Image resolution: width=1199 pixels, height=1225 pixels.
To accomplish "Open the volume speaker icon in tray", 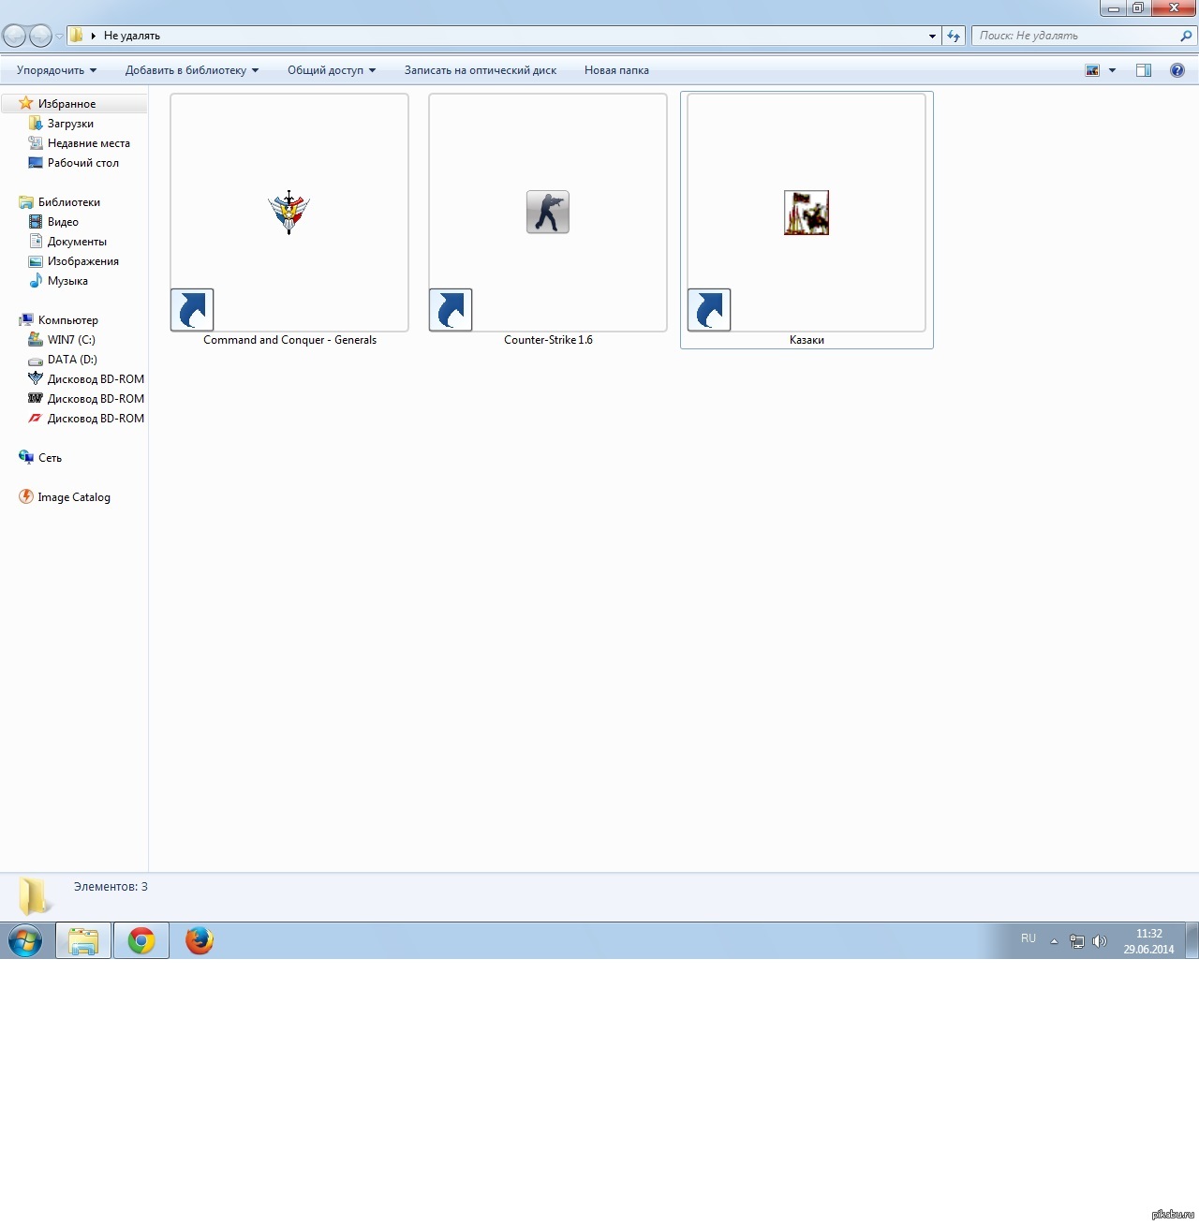I will [1100, 941].
